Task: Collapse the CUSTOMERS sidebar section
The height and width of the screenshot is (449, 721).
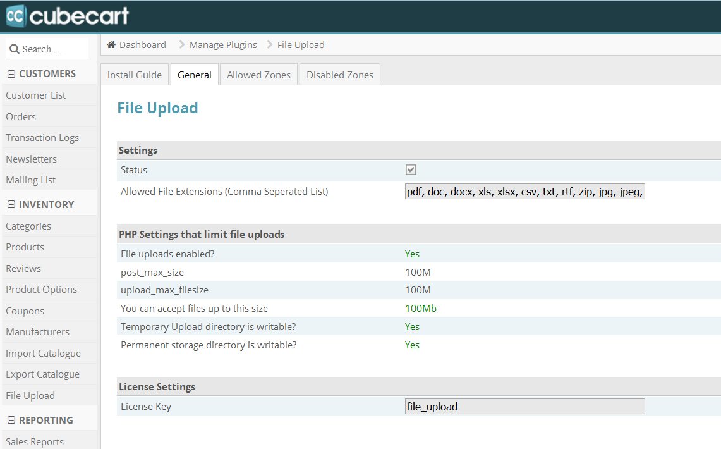Action: pos(11,74)
